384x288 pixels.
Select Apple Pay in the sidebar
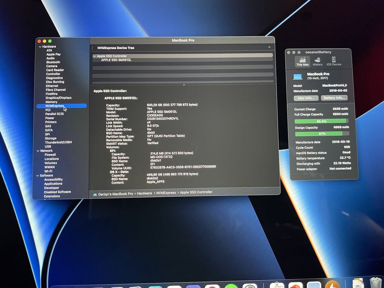point(53,55)
